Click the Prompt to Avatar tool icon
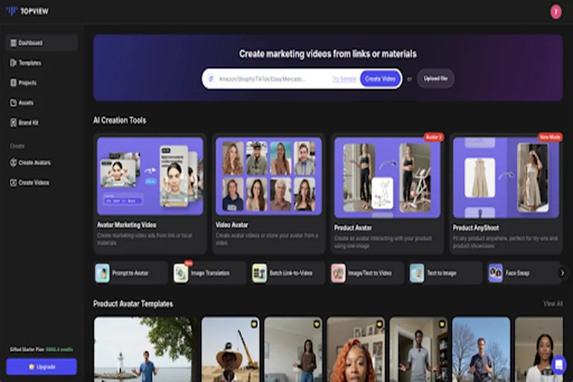The height and width of the screenshot is (382, 573). pyautogui.click(x=103, y=273)
